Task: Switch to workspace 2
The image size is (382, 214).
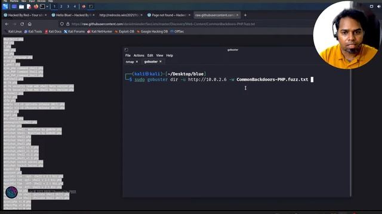Action: [x=61, y=7]
